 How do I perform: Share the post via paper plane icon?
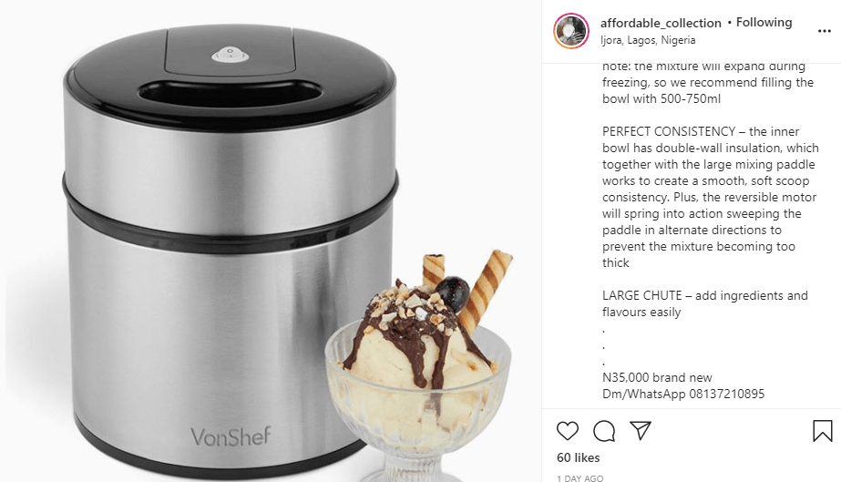pos(641,431)
